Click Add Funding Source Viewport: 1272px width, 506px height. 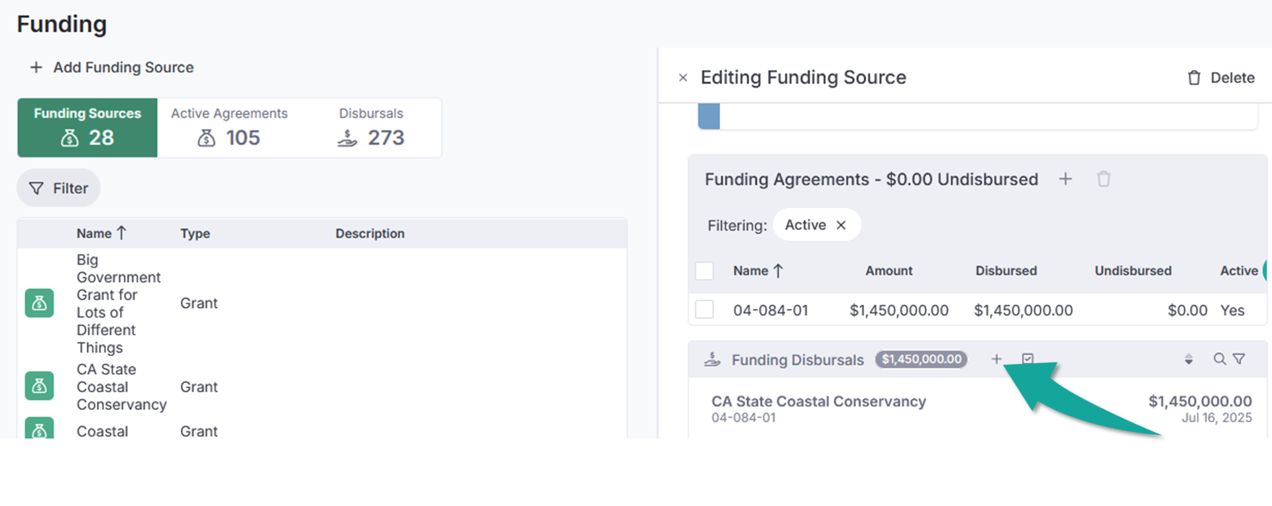[x=112, y=67]
